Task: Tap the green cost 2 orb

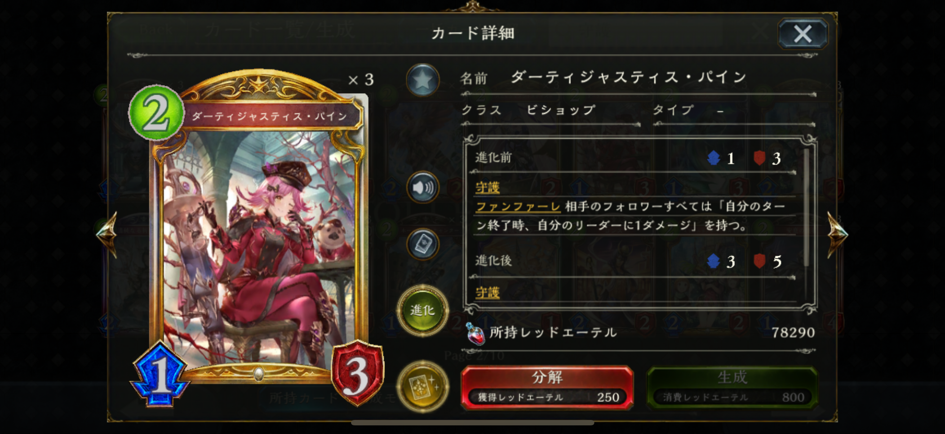Action: click(156, 113)
